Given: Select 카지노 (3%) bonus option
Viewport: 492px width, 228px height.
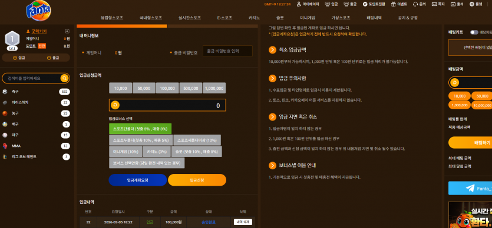Looking at the screenshot, I should (x=157, y=152).
